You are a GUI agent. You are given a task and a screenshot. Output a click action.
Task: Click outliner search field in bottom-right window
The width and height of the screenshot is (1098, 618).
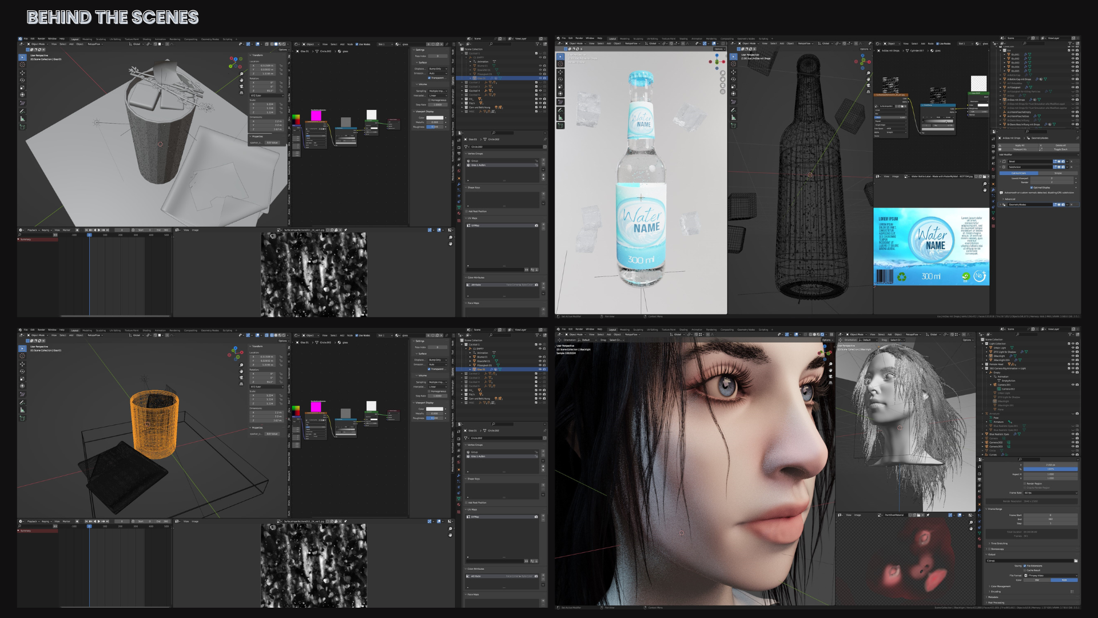point(1027,334)
